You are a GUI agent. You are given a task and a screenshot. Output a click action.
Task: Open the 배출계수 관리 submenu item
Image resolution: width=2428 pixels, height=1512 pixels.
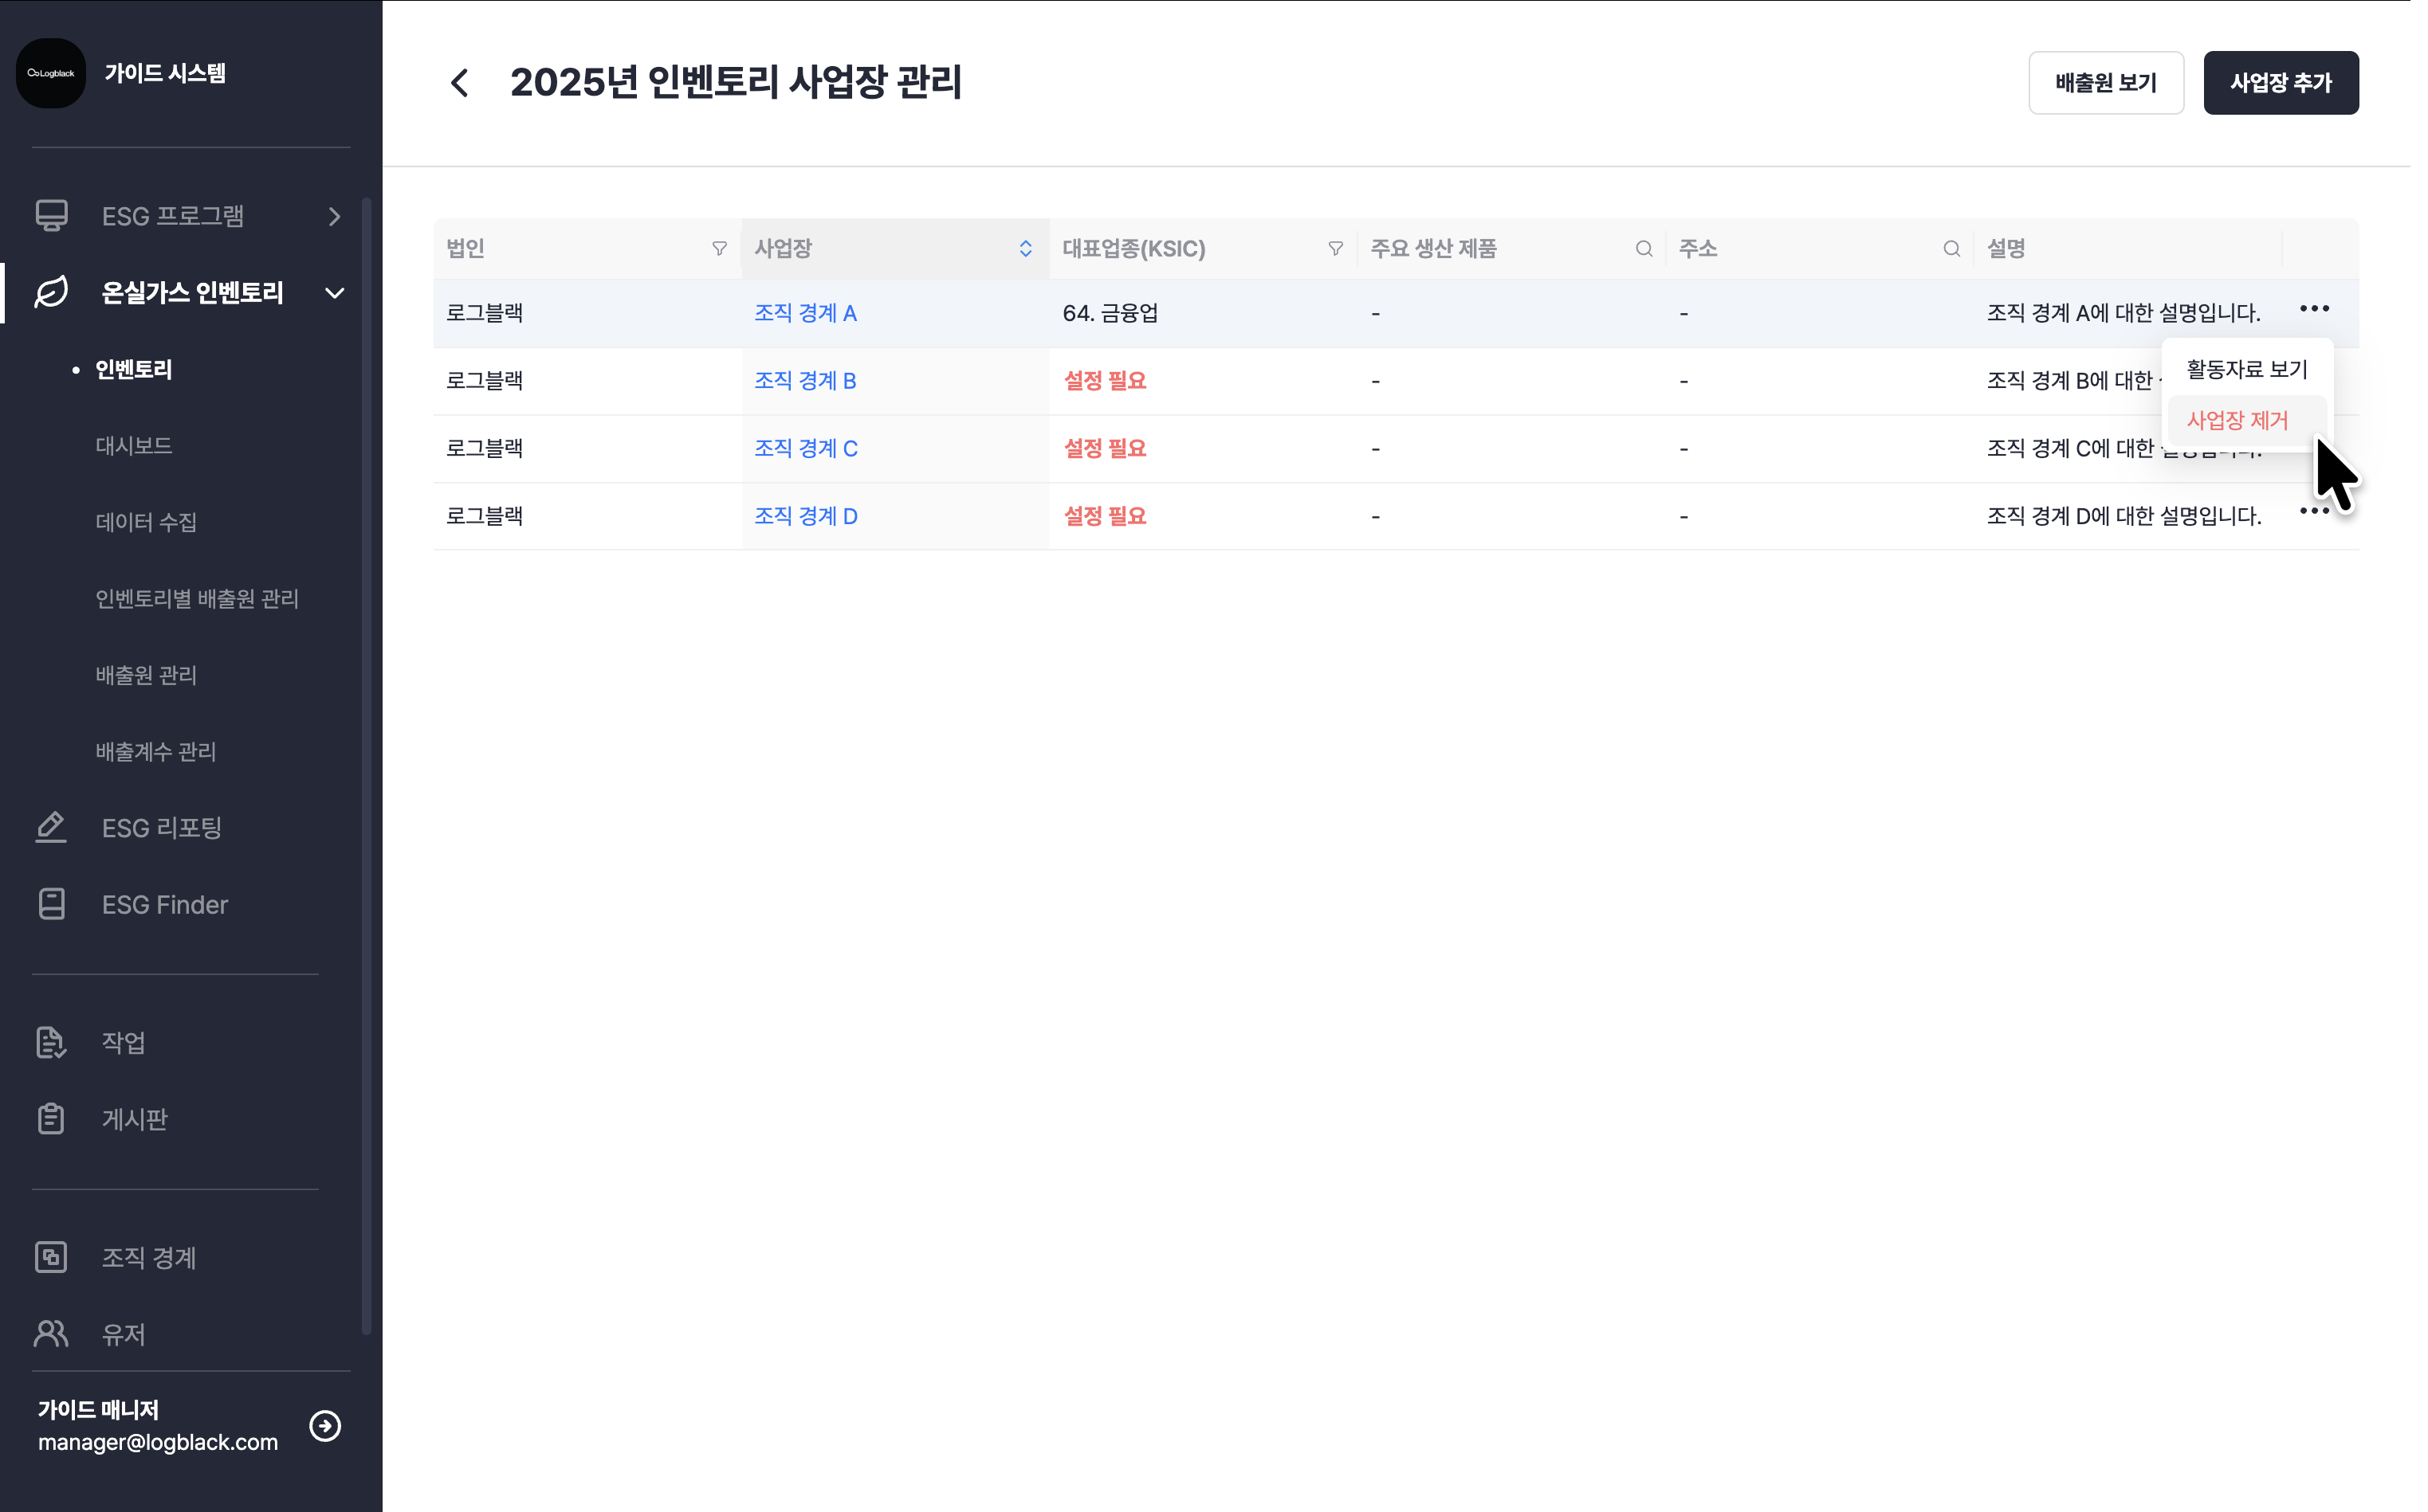[x=156, y=751]
